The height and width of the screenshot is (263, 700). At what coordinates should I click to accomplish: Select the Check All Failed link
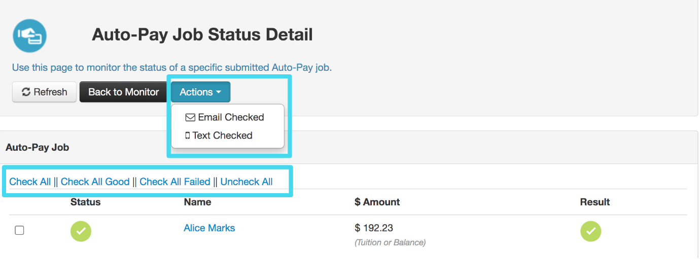pyautogui.click(x=175, y=182)
